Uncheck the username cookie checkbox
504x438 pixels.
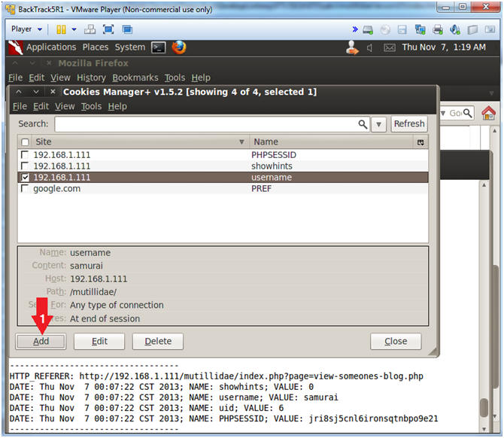pos(25,177)
